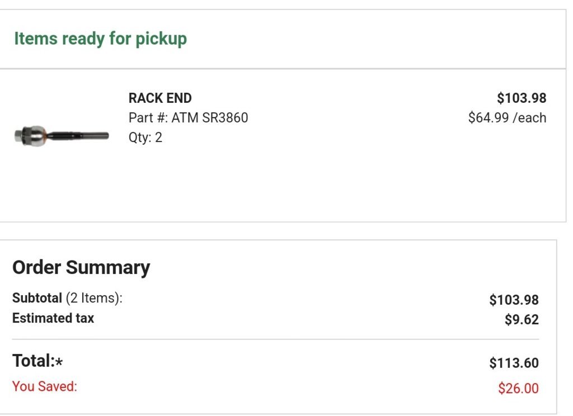Click the asterisk next to Total
Screen dimensions: 573x416
pos(59,362)
